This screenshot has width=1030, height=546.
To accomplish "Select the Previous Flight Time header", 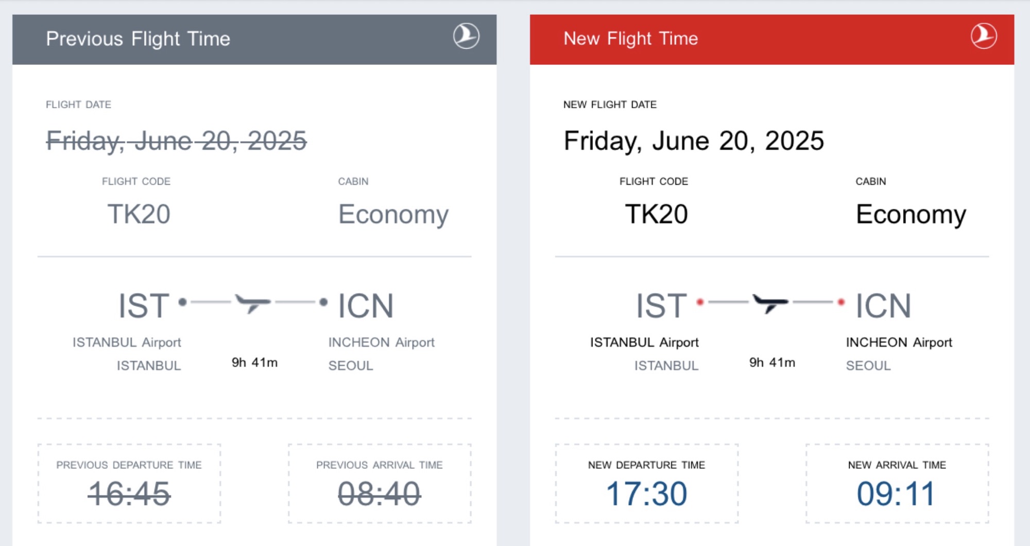I will 138,39.
